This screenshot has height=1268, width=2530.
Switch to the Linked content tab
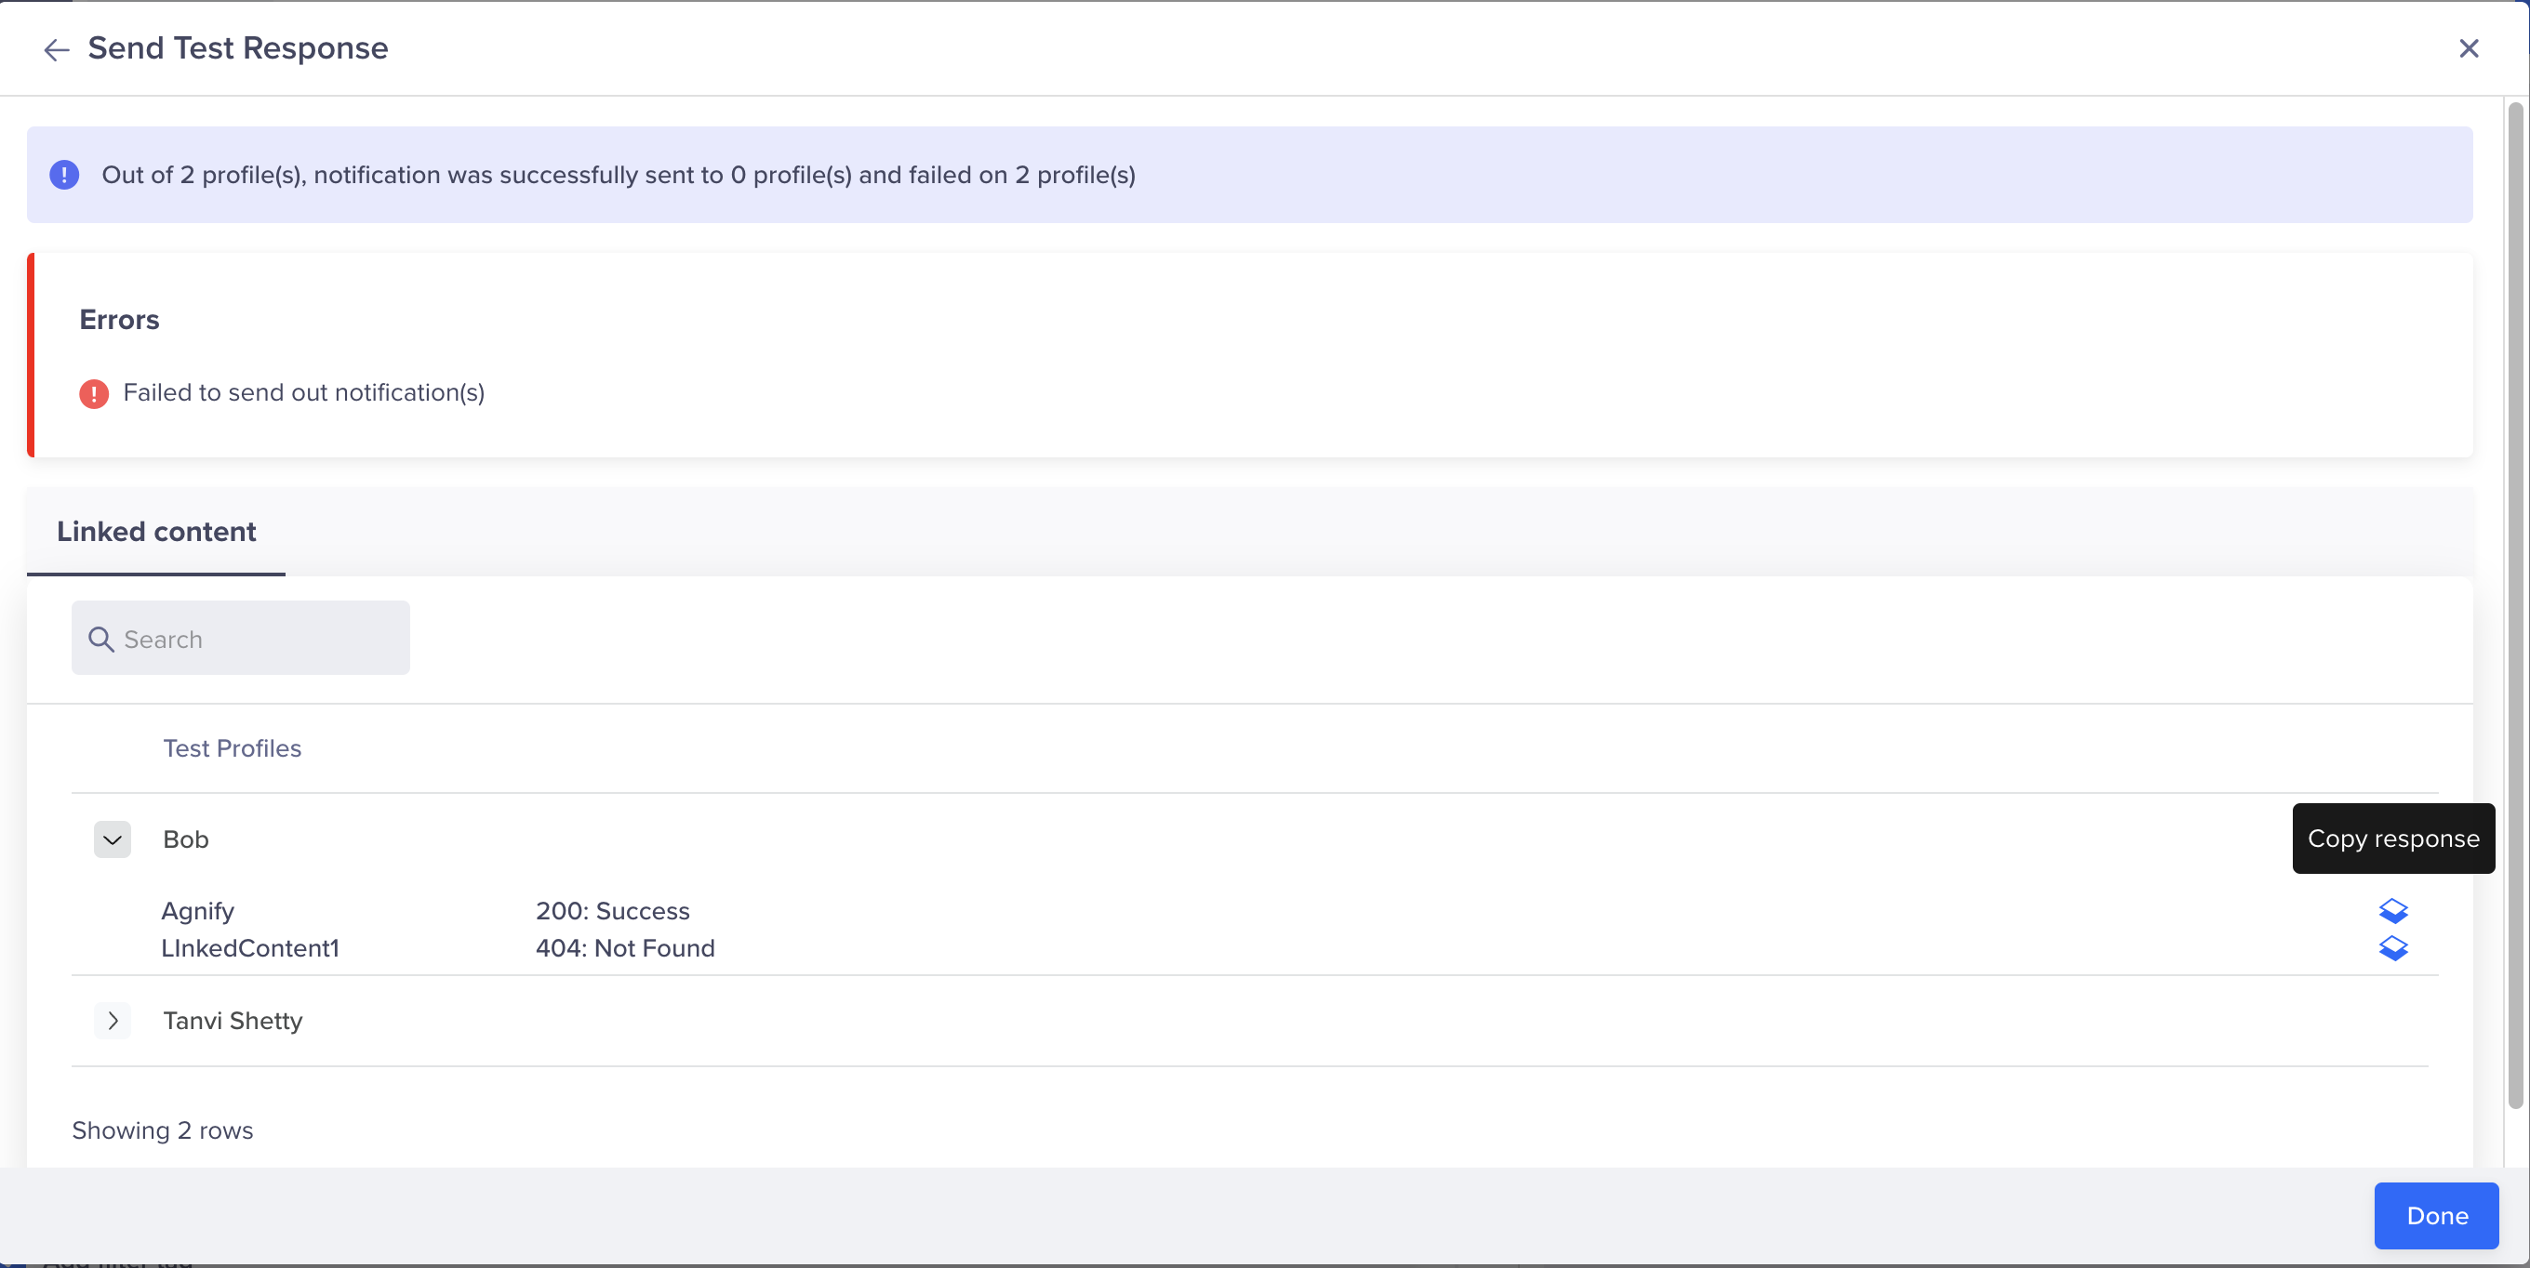tap(156, 532)
